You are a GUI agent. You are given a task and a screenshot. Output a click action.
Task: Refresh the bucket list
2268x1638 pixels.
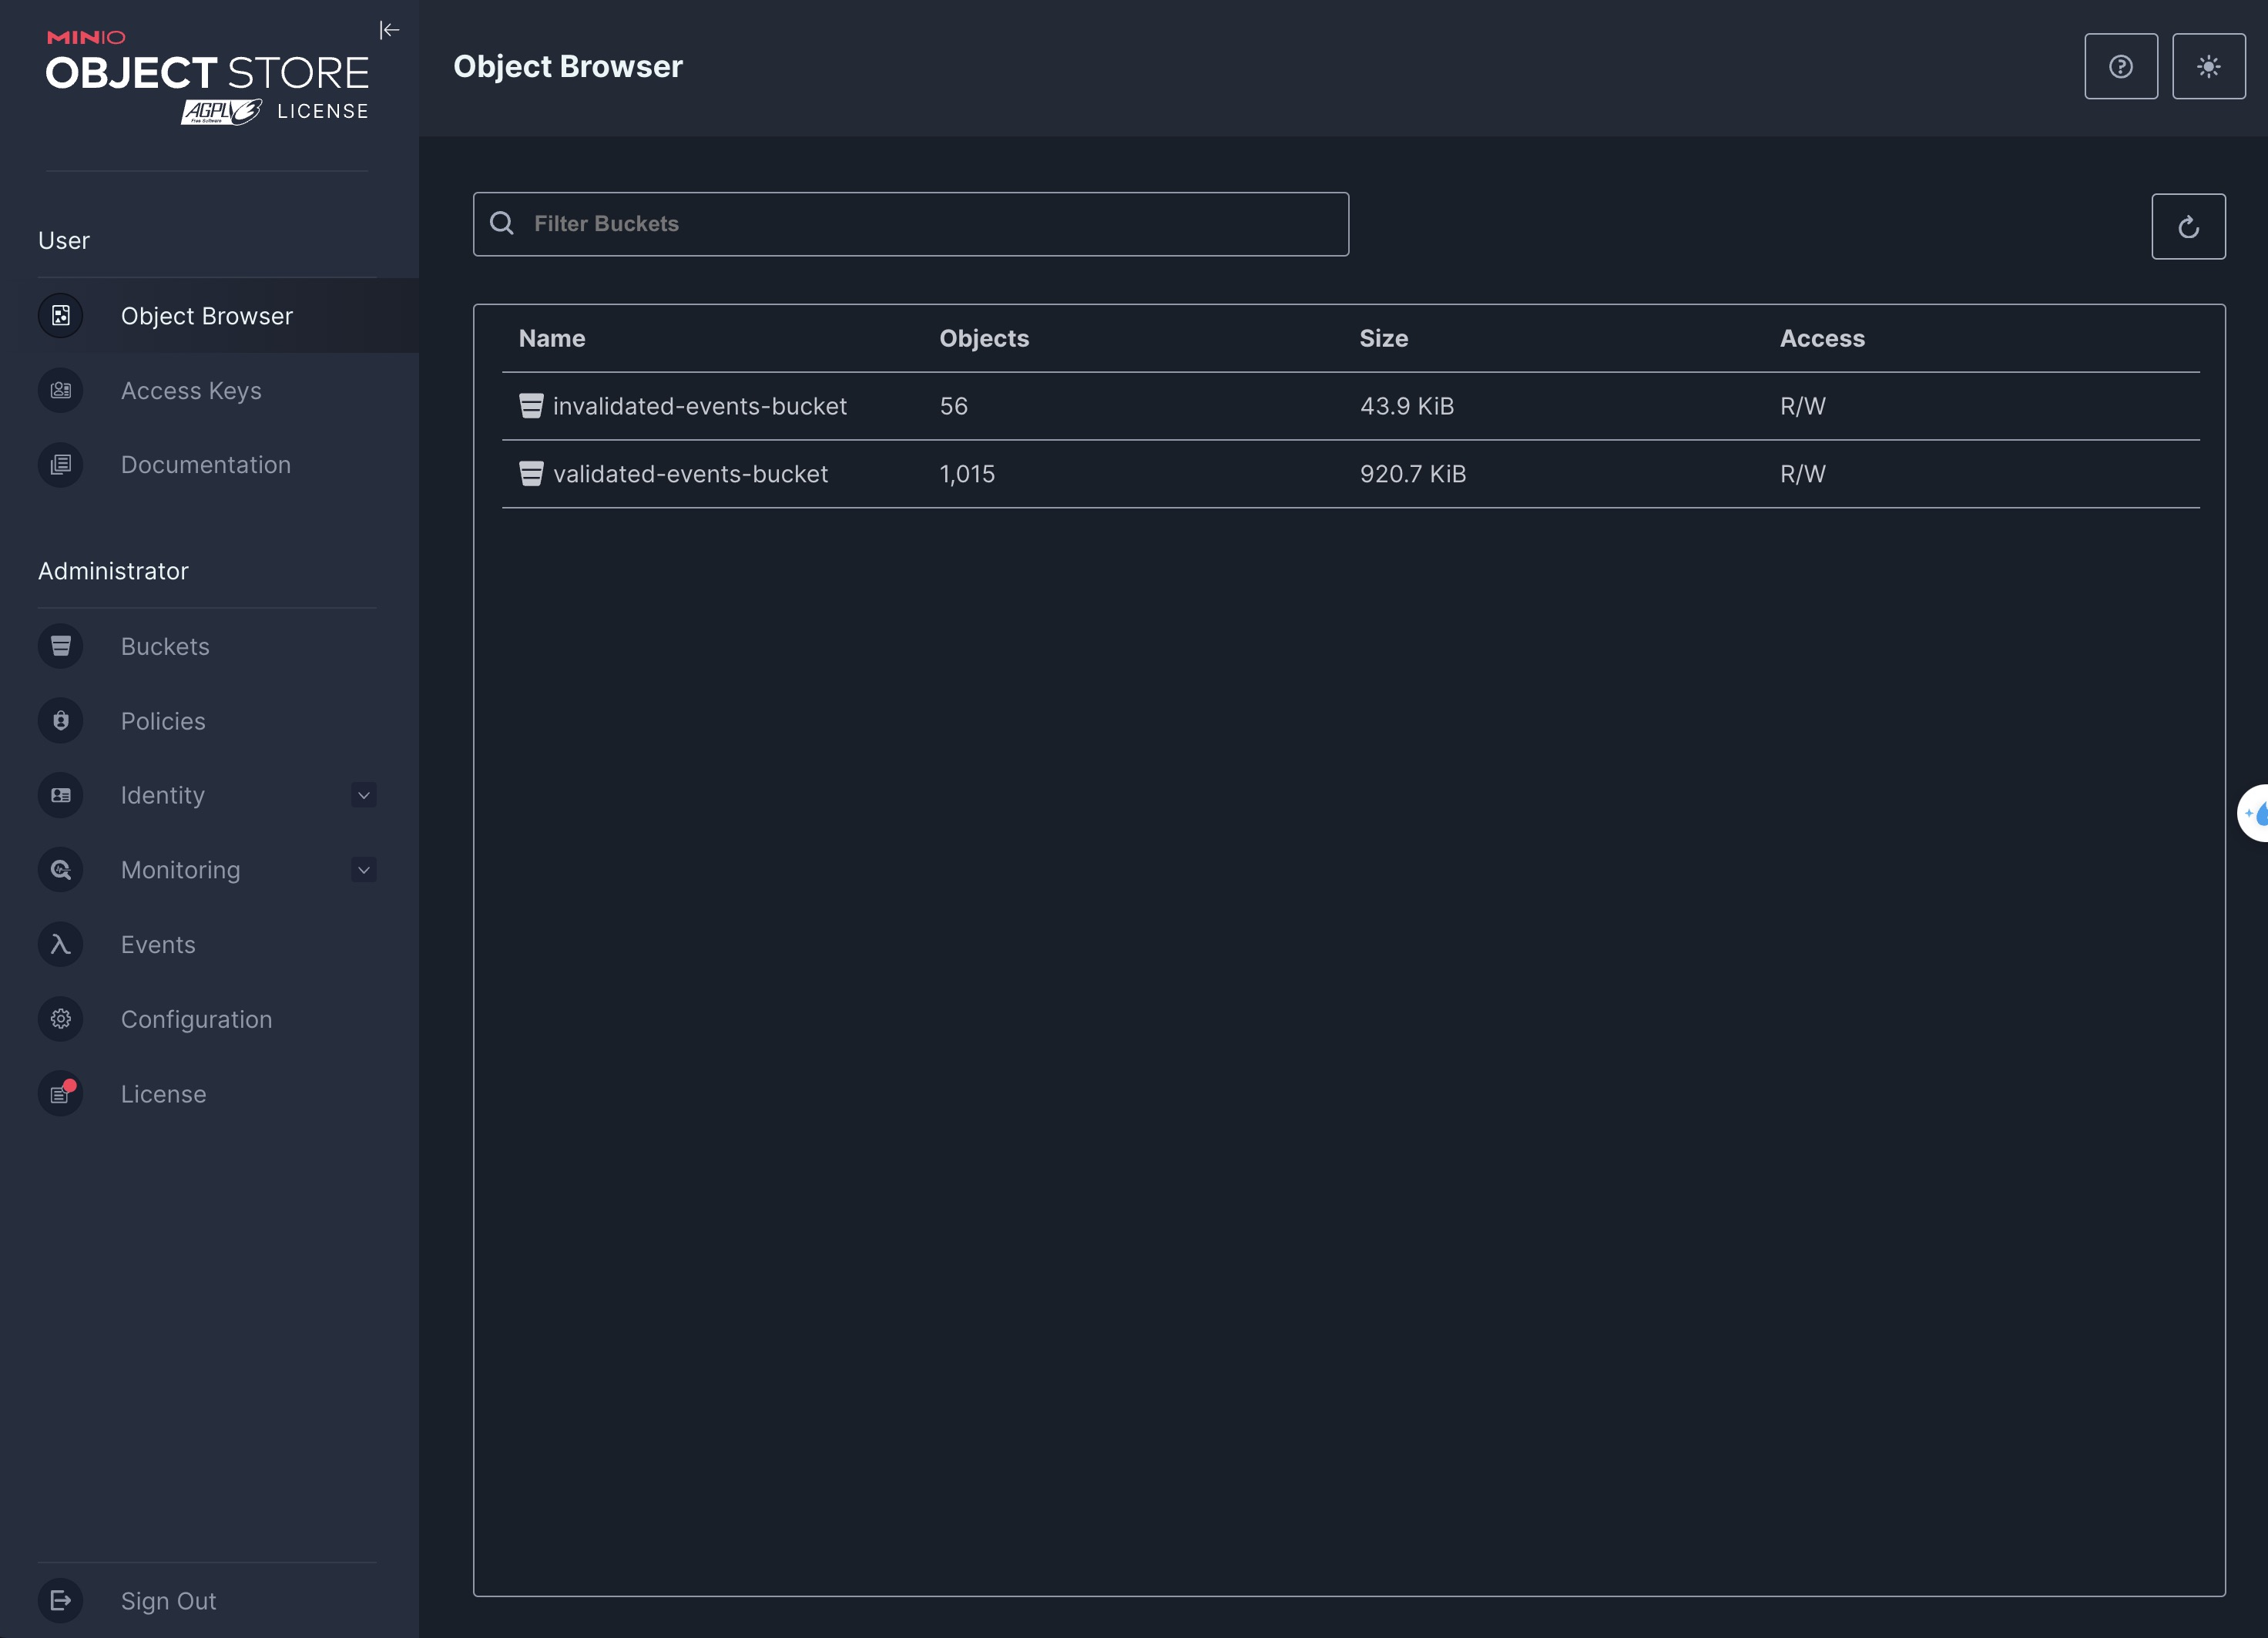(x=2188, y=227)
